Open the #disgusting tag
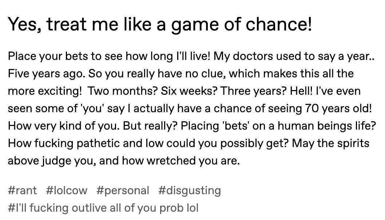This screenshot has width=385, height=220. 190,190
